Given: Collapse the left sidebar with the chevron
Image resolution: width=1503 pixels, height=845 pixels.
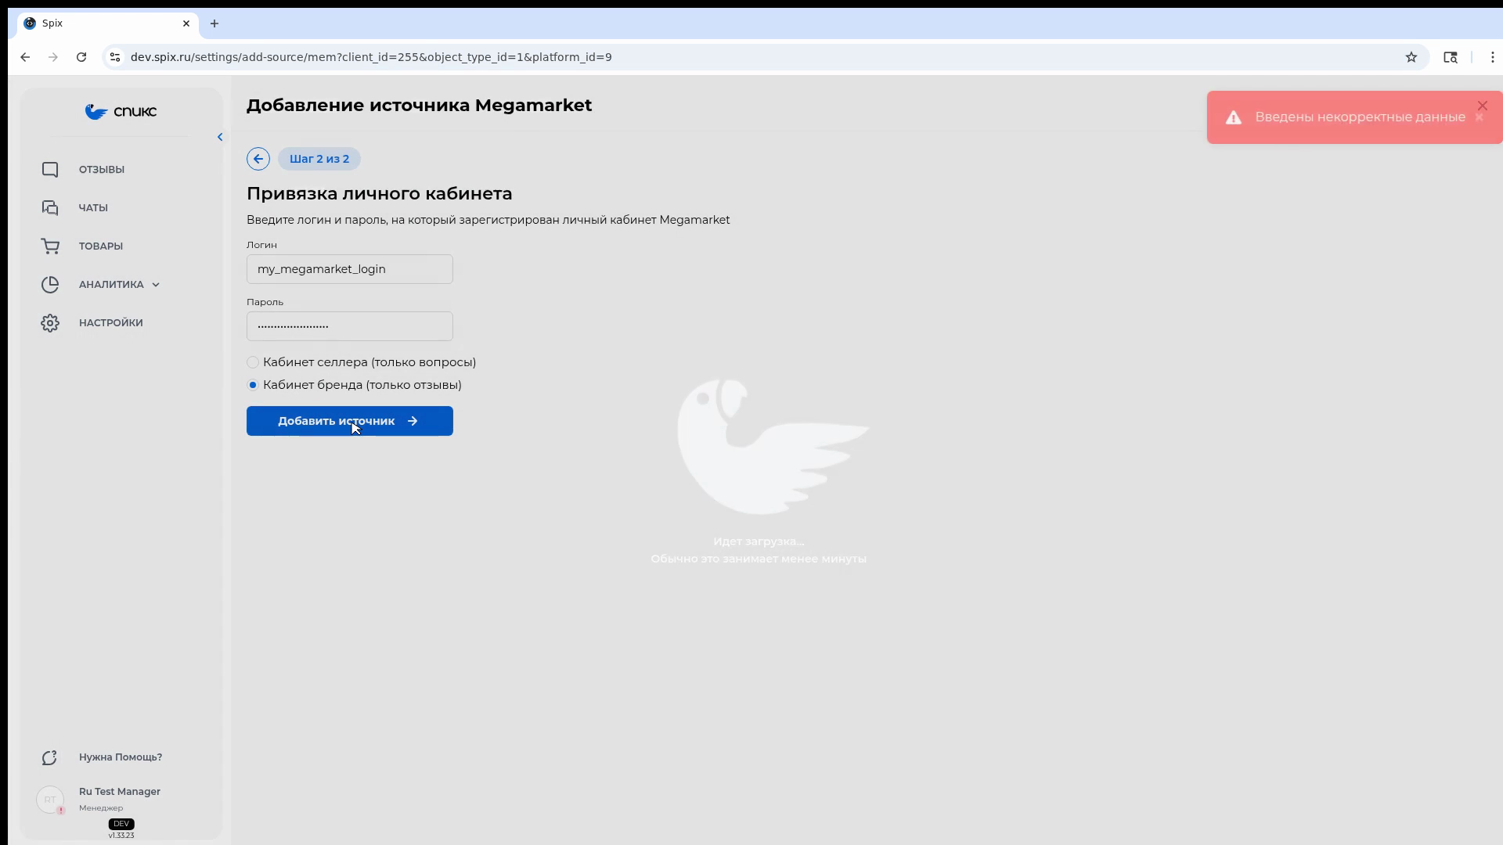Looking at the screenshot, I should pos(220,137).
